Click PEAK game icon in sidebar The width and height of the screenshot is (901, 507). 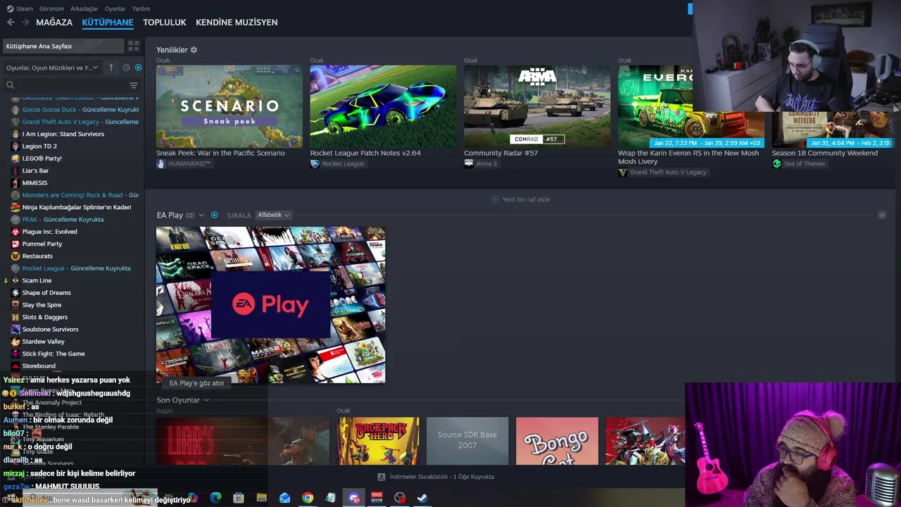coord(15,219)
